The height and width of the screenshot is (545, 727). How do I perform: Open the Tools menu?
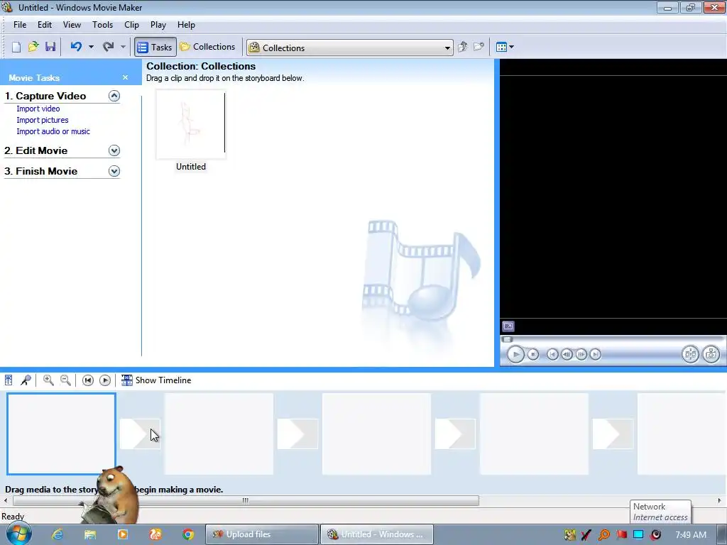102,25
